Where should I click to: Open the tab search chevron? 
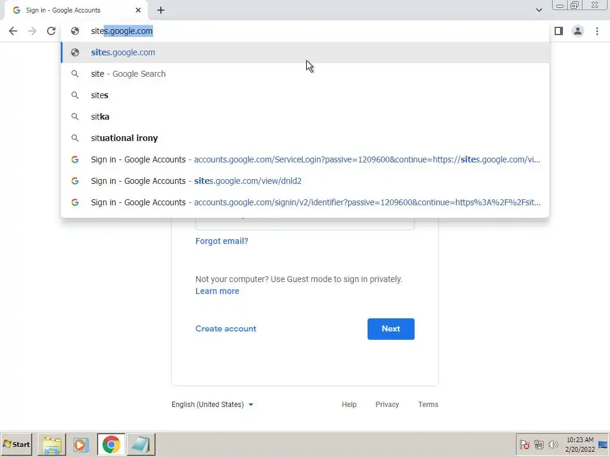click(539, 10)
